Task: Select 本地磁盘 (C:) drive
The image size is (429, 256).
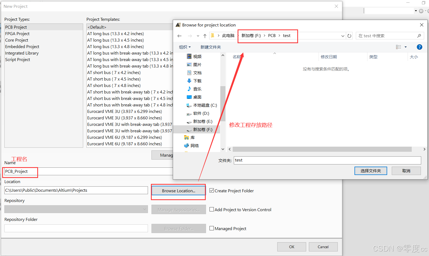Action: [205, 105]
